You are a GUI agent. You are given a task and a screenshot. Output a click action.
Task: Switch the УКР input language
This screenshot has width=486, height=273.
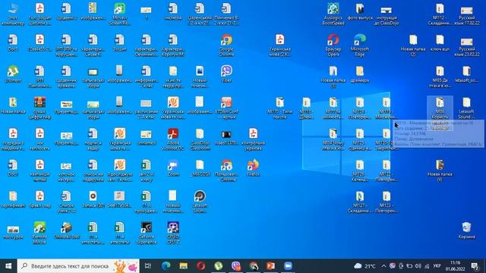pyautogui.click(x=437, y=266)
